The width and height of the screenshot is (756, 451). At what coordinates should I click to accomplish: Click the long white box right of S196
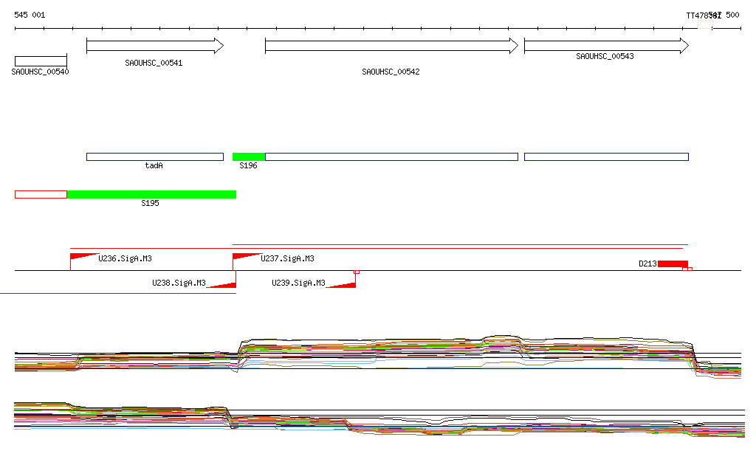[x=391, y=156]
